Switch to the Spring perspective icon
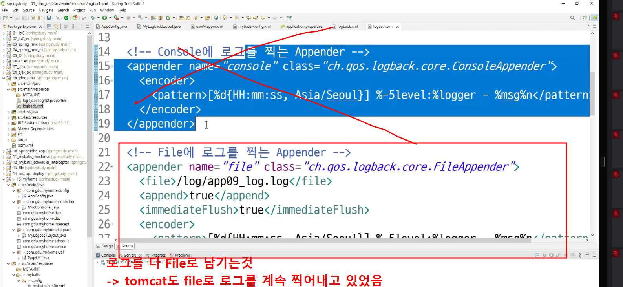The image size is (623, 287). [x=595, y=18]
